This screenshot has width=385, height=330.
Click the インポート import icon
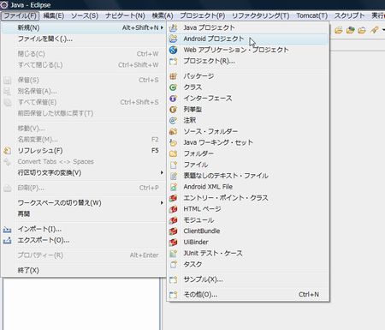8,230
